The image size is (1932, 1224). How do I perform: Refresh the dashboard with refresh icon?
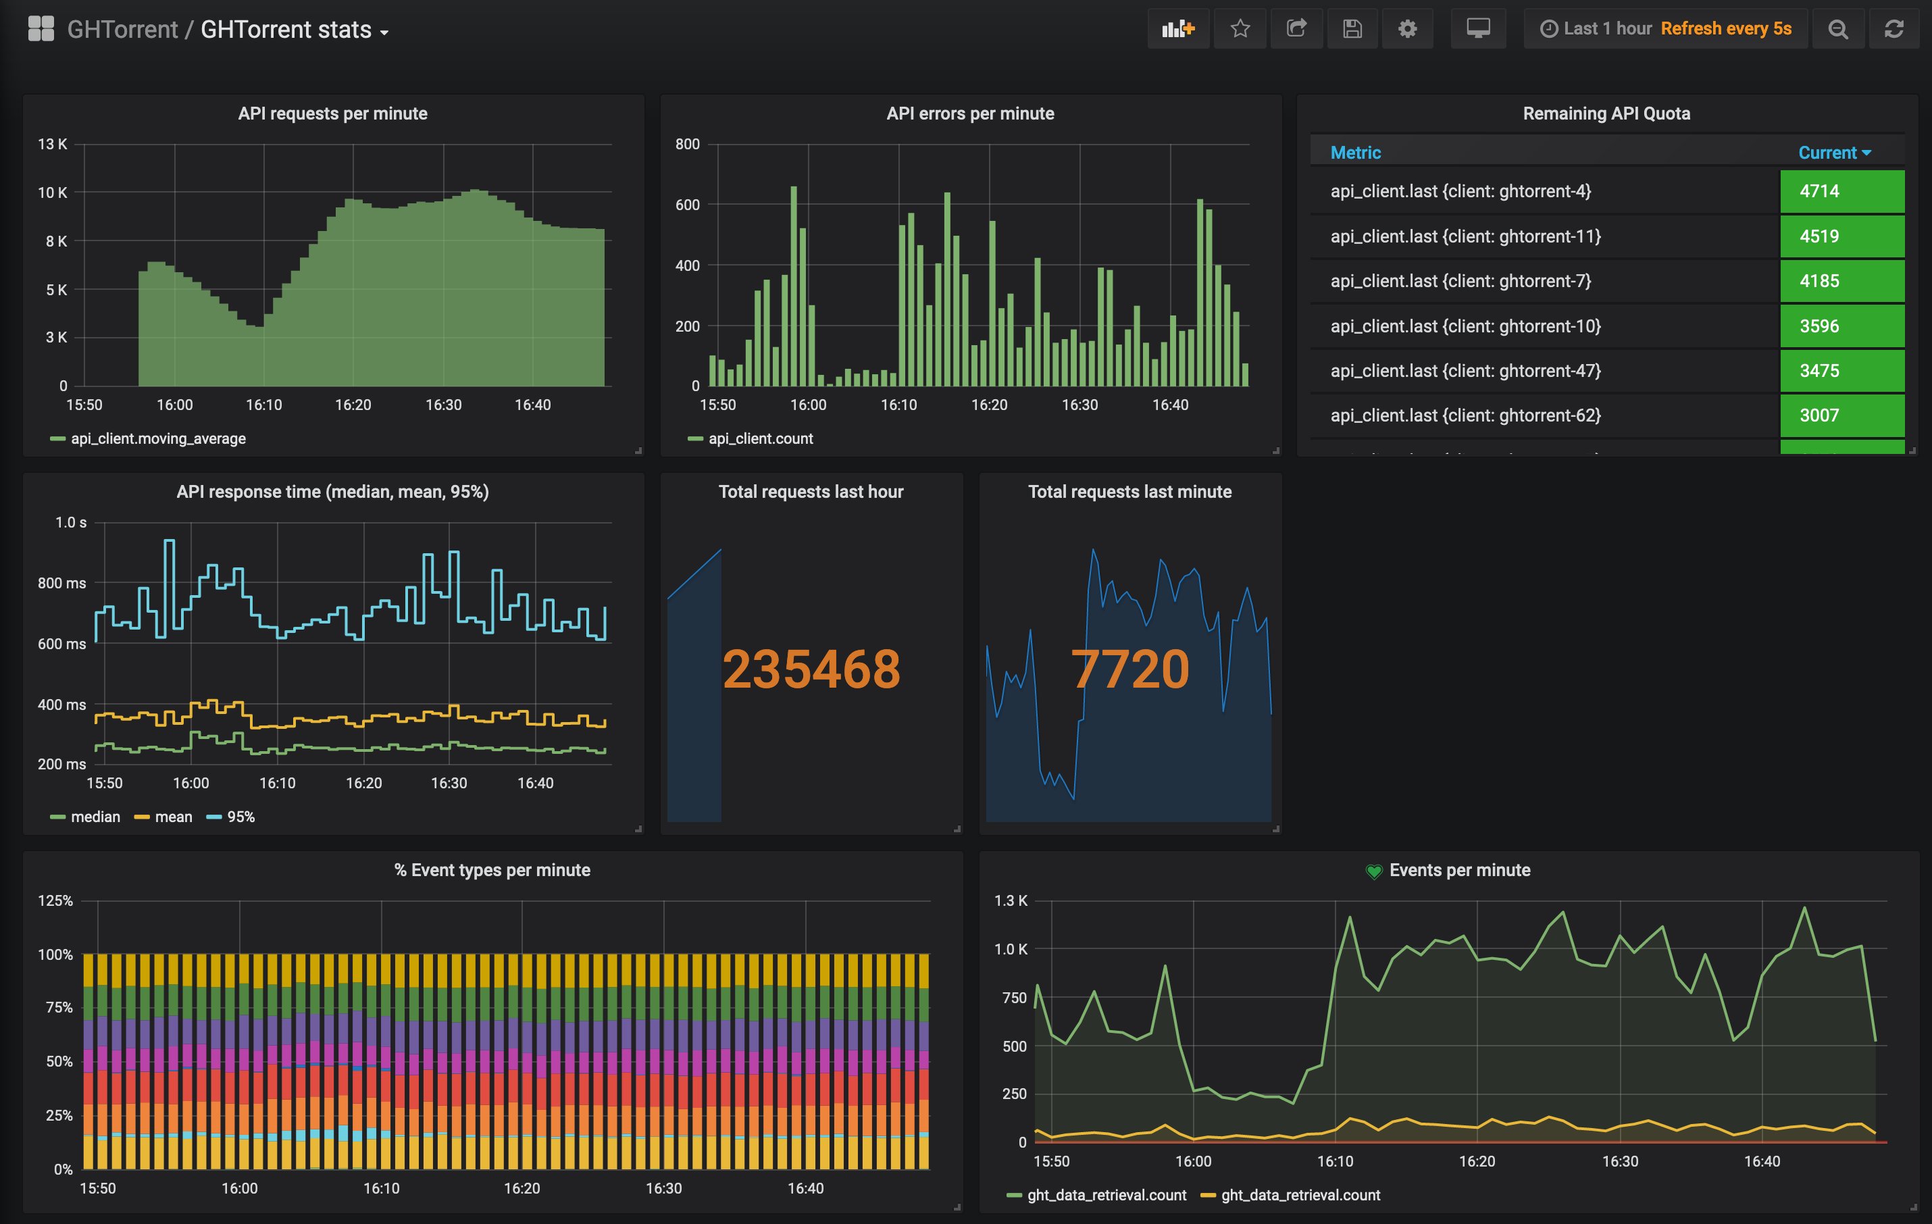[1893, 29]
